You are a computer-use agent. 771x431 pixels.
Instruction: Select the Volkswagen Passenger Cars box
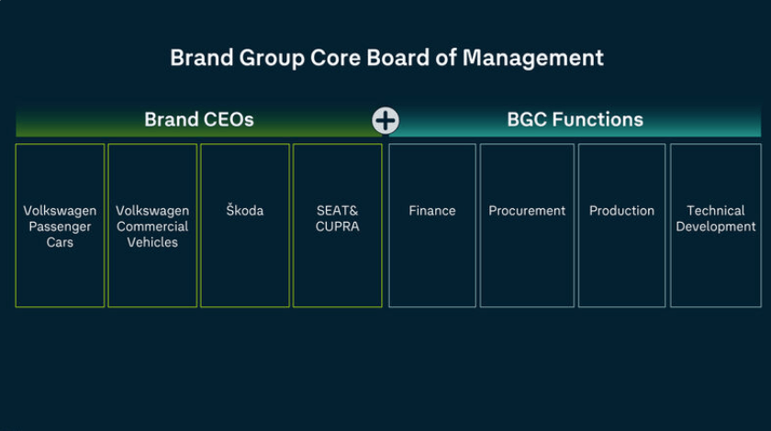pos(60,226)
